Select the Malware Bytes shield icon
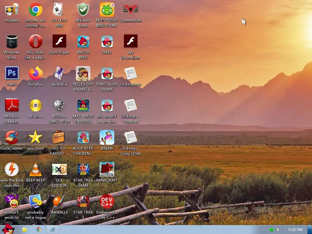Image resolution: width=312 pixels, height=234 pixels. (x=83, y=9)
